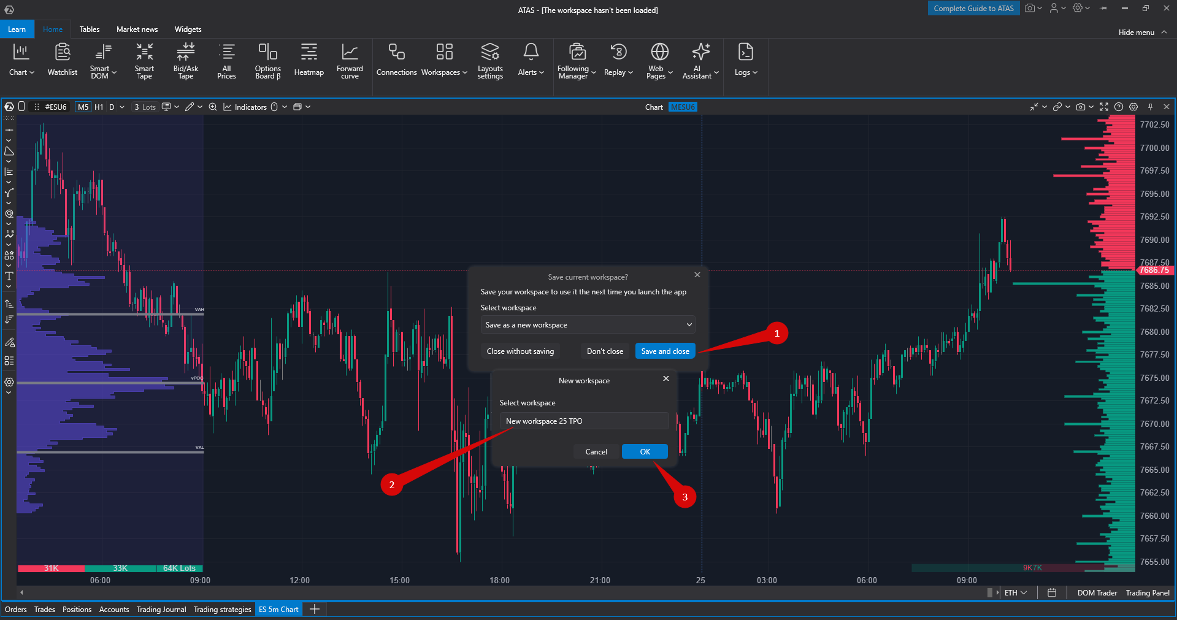The width and height of the screenshot is (1177, 620).
Task: Open the Connections manager
Action: click(396, 60)
